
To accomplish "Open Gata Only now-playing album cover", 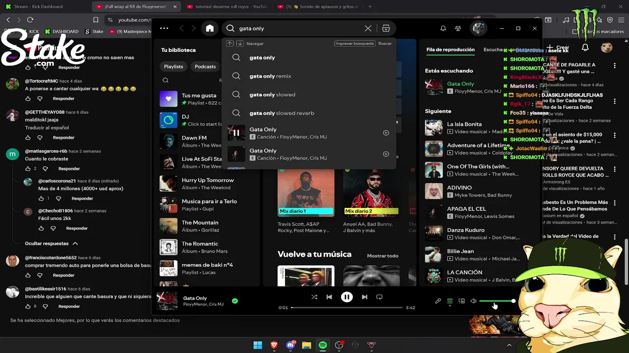I will [167, 301].
